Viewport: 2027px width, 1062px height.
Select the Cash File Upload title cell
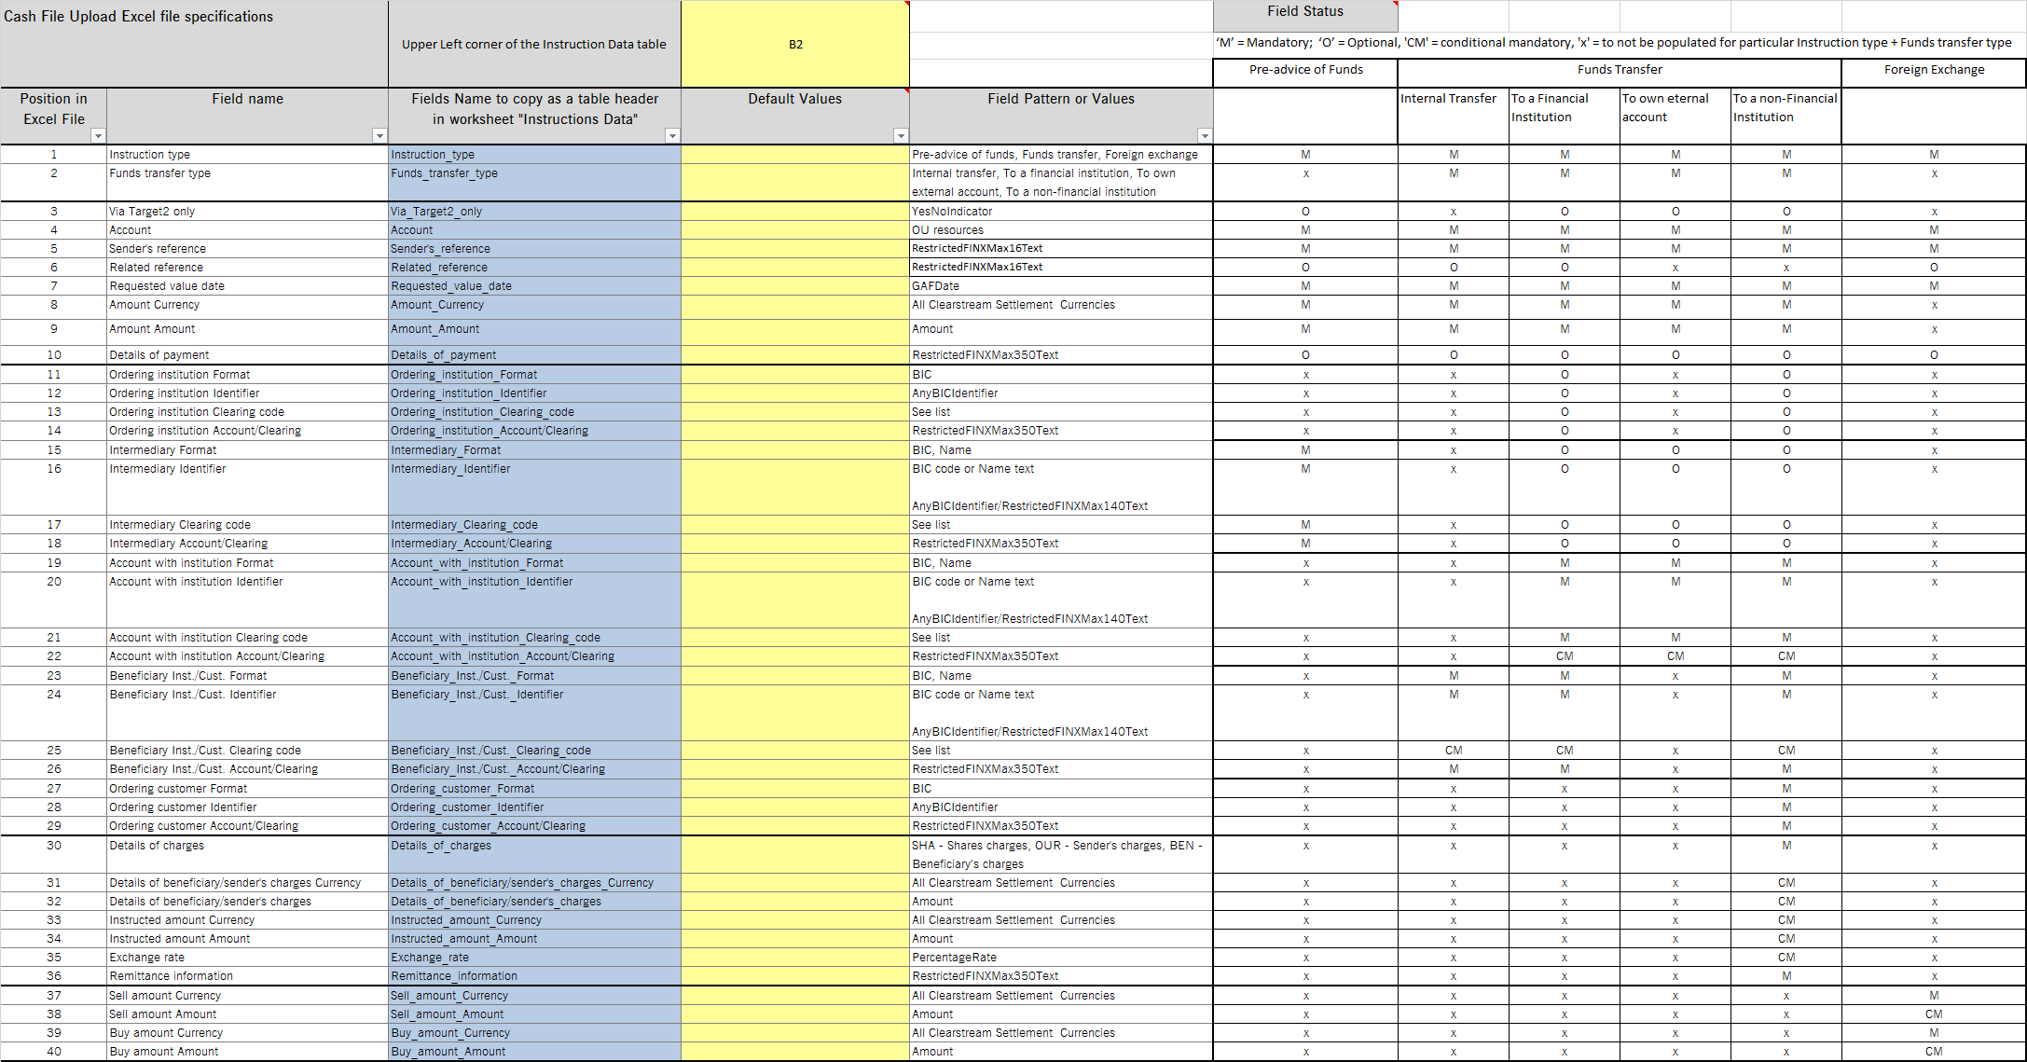pos(194,45)
